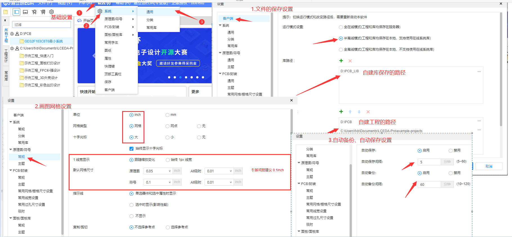This screenshot has width=512, height=237.
Task: Select 全在线模式 run mode radio
Action: click(x=341, y=27)
